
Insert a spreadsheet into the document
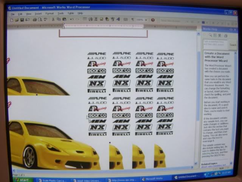coord(90,19)
